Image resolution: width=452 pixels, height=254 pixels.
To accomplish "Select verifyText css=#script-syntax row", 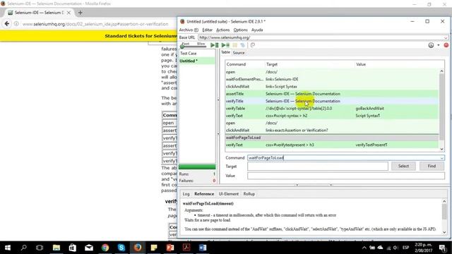I will pos(332,116).
